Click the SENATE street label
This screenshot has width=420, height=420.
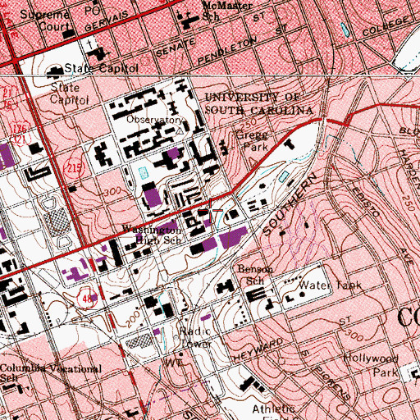tap(176, 48)
